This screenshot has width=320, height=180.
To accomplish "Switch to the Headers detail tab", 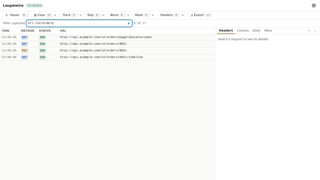I will pyautogui.click(x=226, y=30).
